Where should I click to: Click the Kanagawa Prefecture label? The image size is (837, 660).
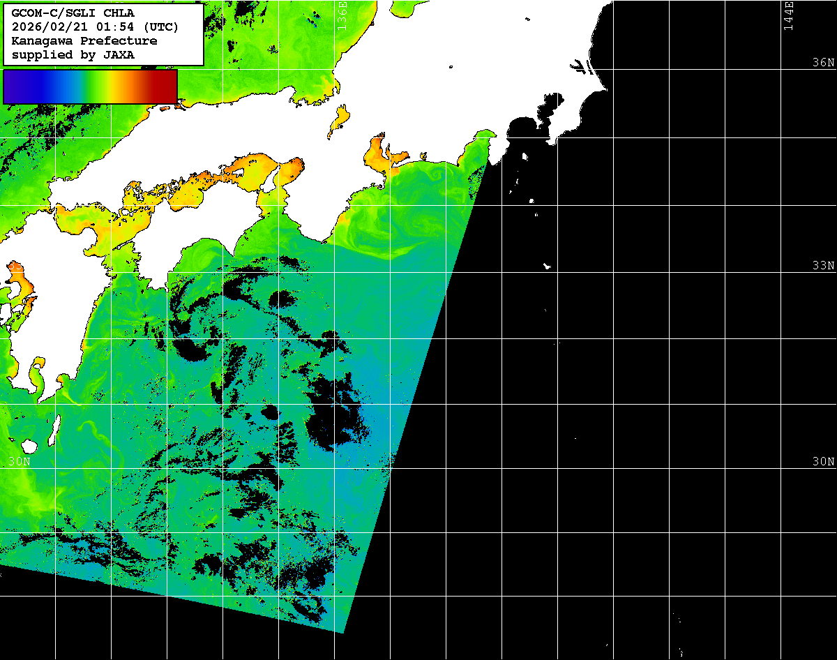point(84,40)
